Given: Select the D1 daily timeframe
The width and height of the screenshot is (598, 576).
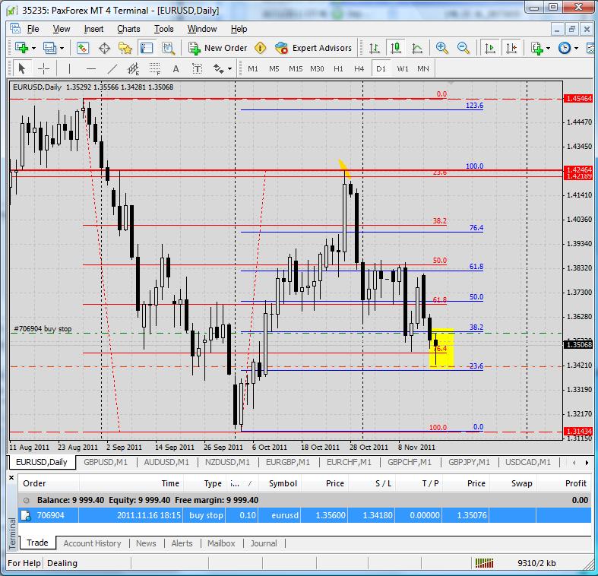Looking at the screenshot, I should [381, 68].
